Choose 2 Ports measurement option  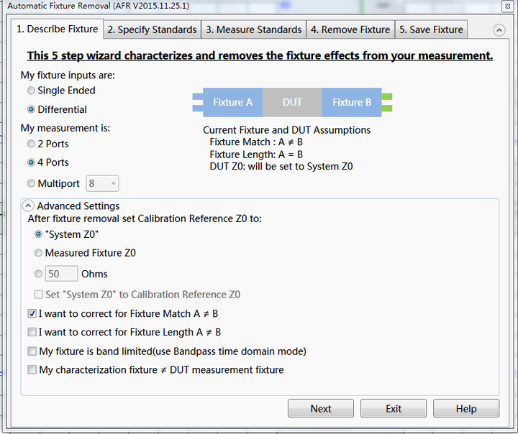(31, 144)
